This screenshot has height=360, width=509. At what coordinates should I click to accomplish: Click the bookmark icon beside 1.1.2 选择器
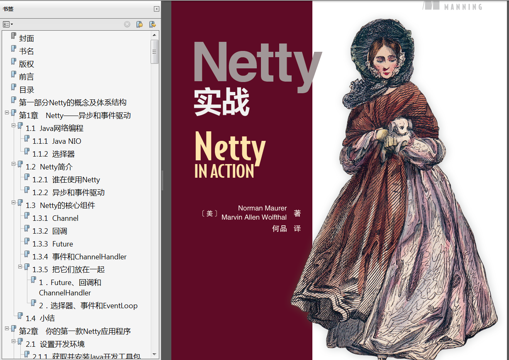pos(27,152)
